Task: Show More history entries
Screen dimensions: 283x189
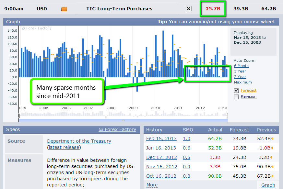Action: (x=151, y=184)
